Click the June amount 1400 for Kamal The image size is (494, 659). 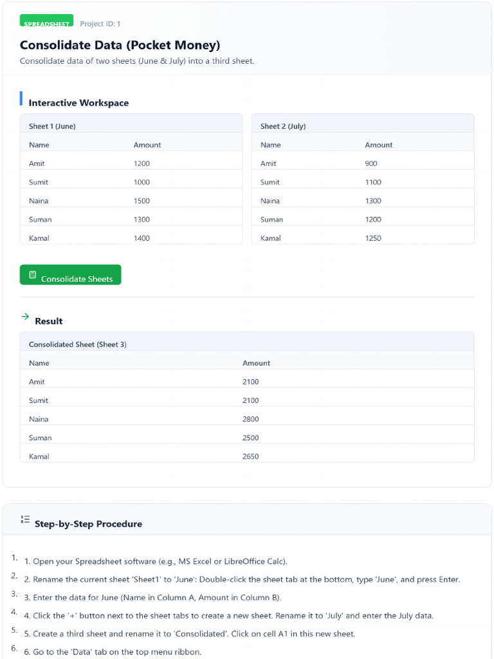(x=142, y=238)
